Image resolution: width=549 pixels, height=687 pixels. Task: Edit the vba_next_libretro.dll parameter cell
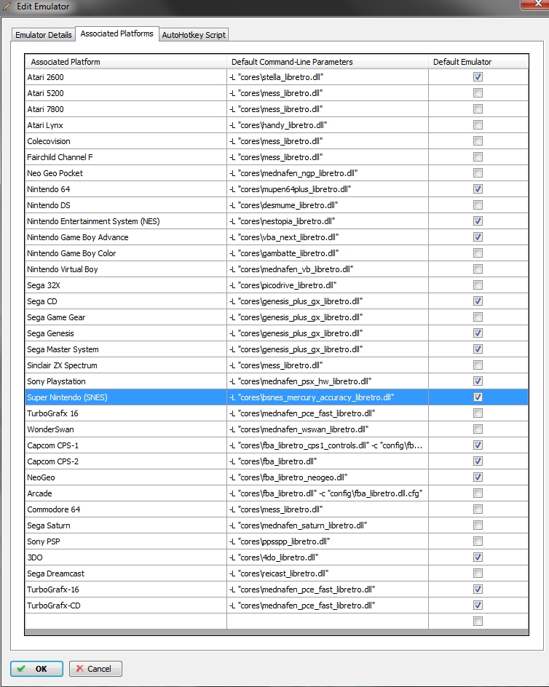[328, 237]
